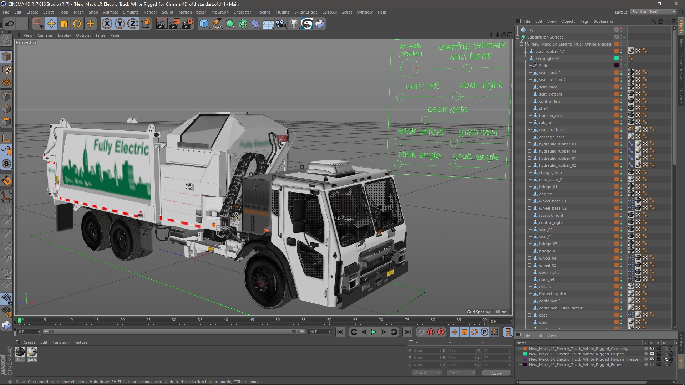Screen dimensions: 685x385
Task: Click the Floor environment icon
Action: [x=268, y=24]
